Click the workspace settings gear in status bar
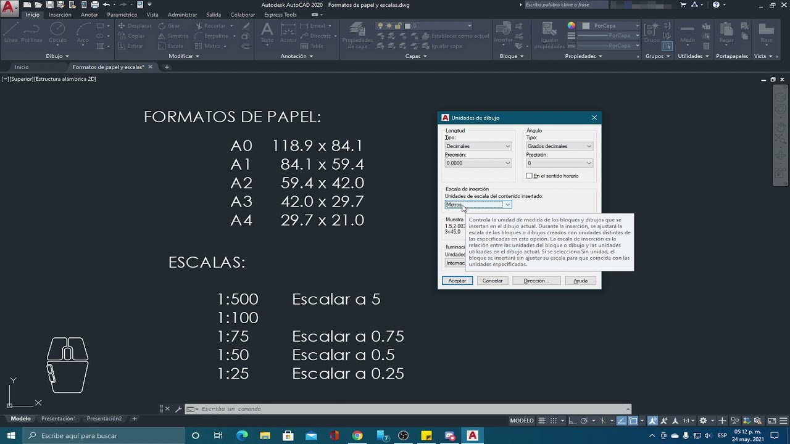 pyautogui.click(x=702, y=421)
